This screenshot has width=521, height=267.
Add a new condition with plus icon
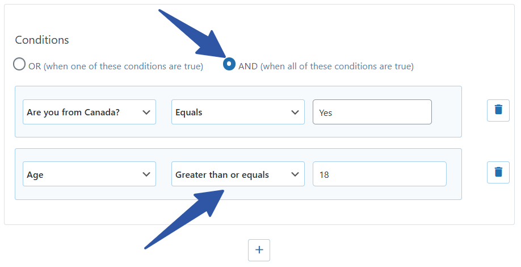259,250
